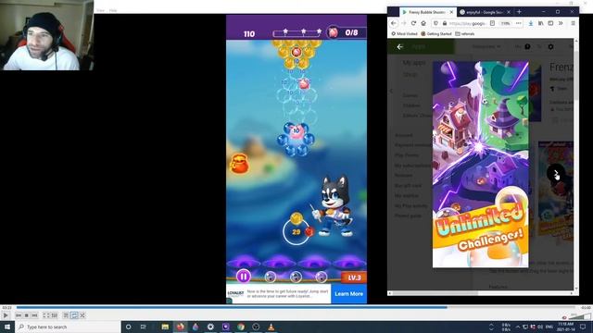Close the Google Search tab
Image resolution: width=593 pixels, height=333 pixels.
coord(509,12)
